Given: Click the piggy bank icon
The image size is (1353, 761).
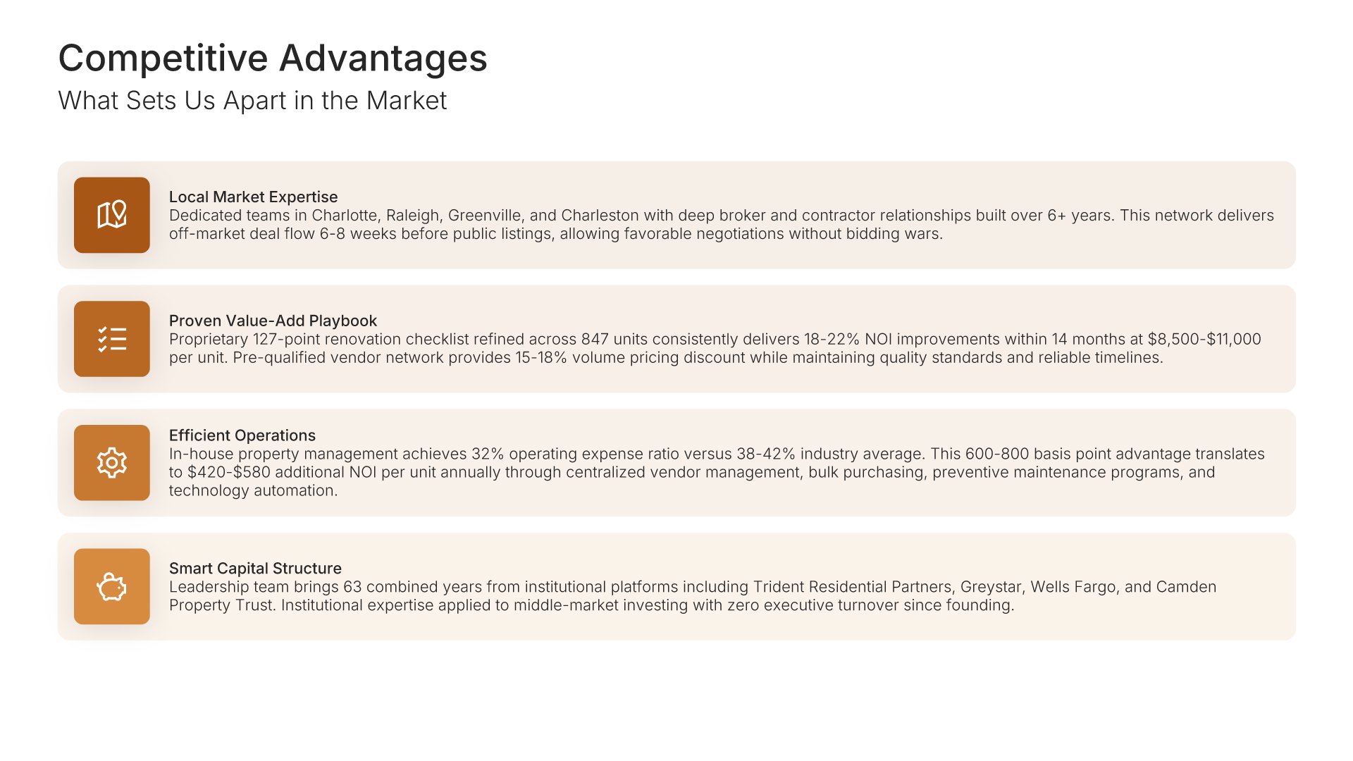Looking at the screenshot, I should tap(111, 587).
